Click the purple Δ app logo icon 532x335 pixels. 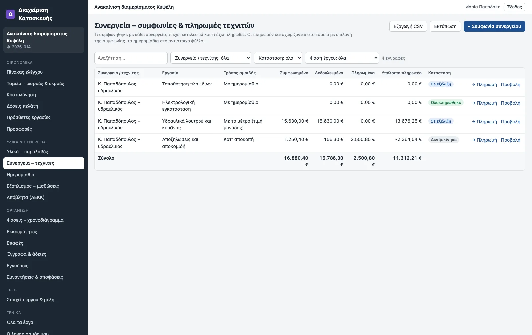tap(10, 14)
